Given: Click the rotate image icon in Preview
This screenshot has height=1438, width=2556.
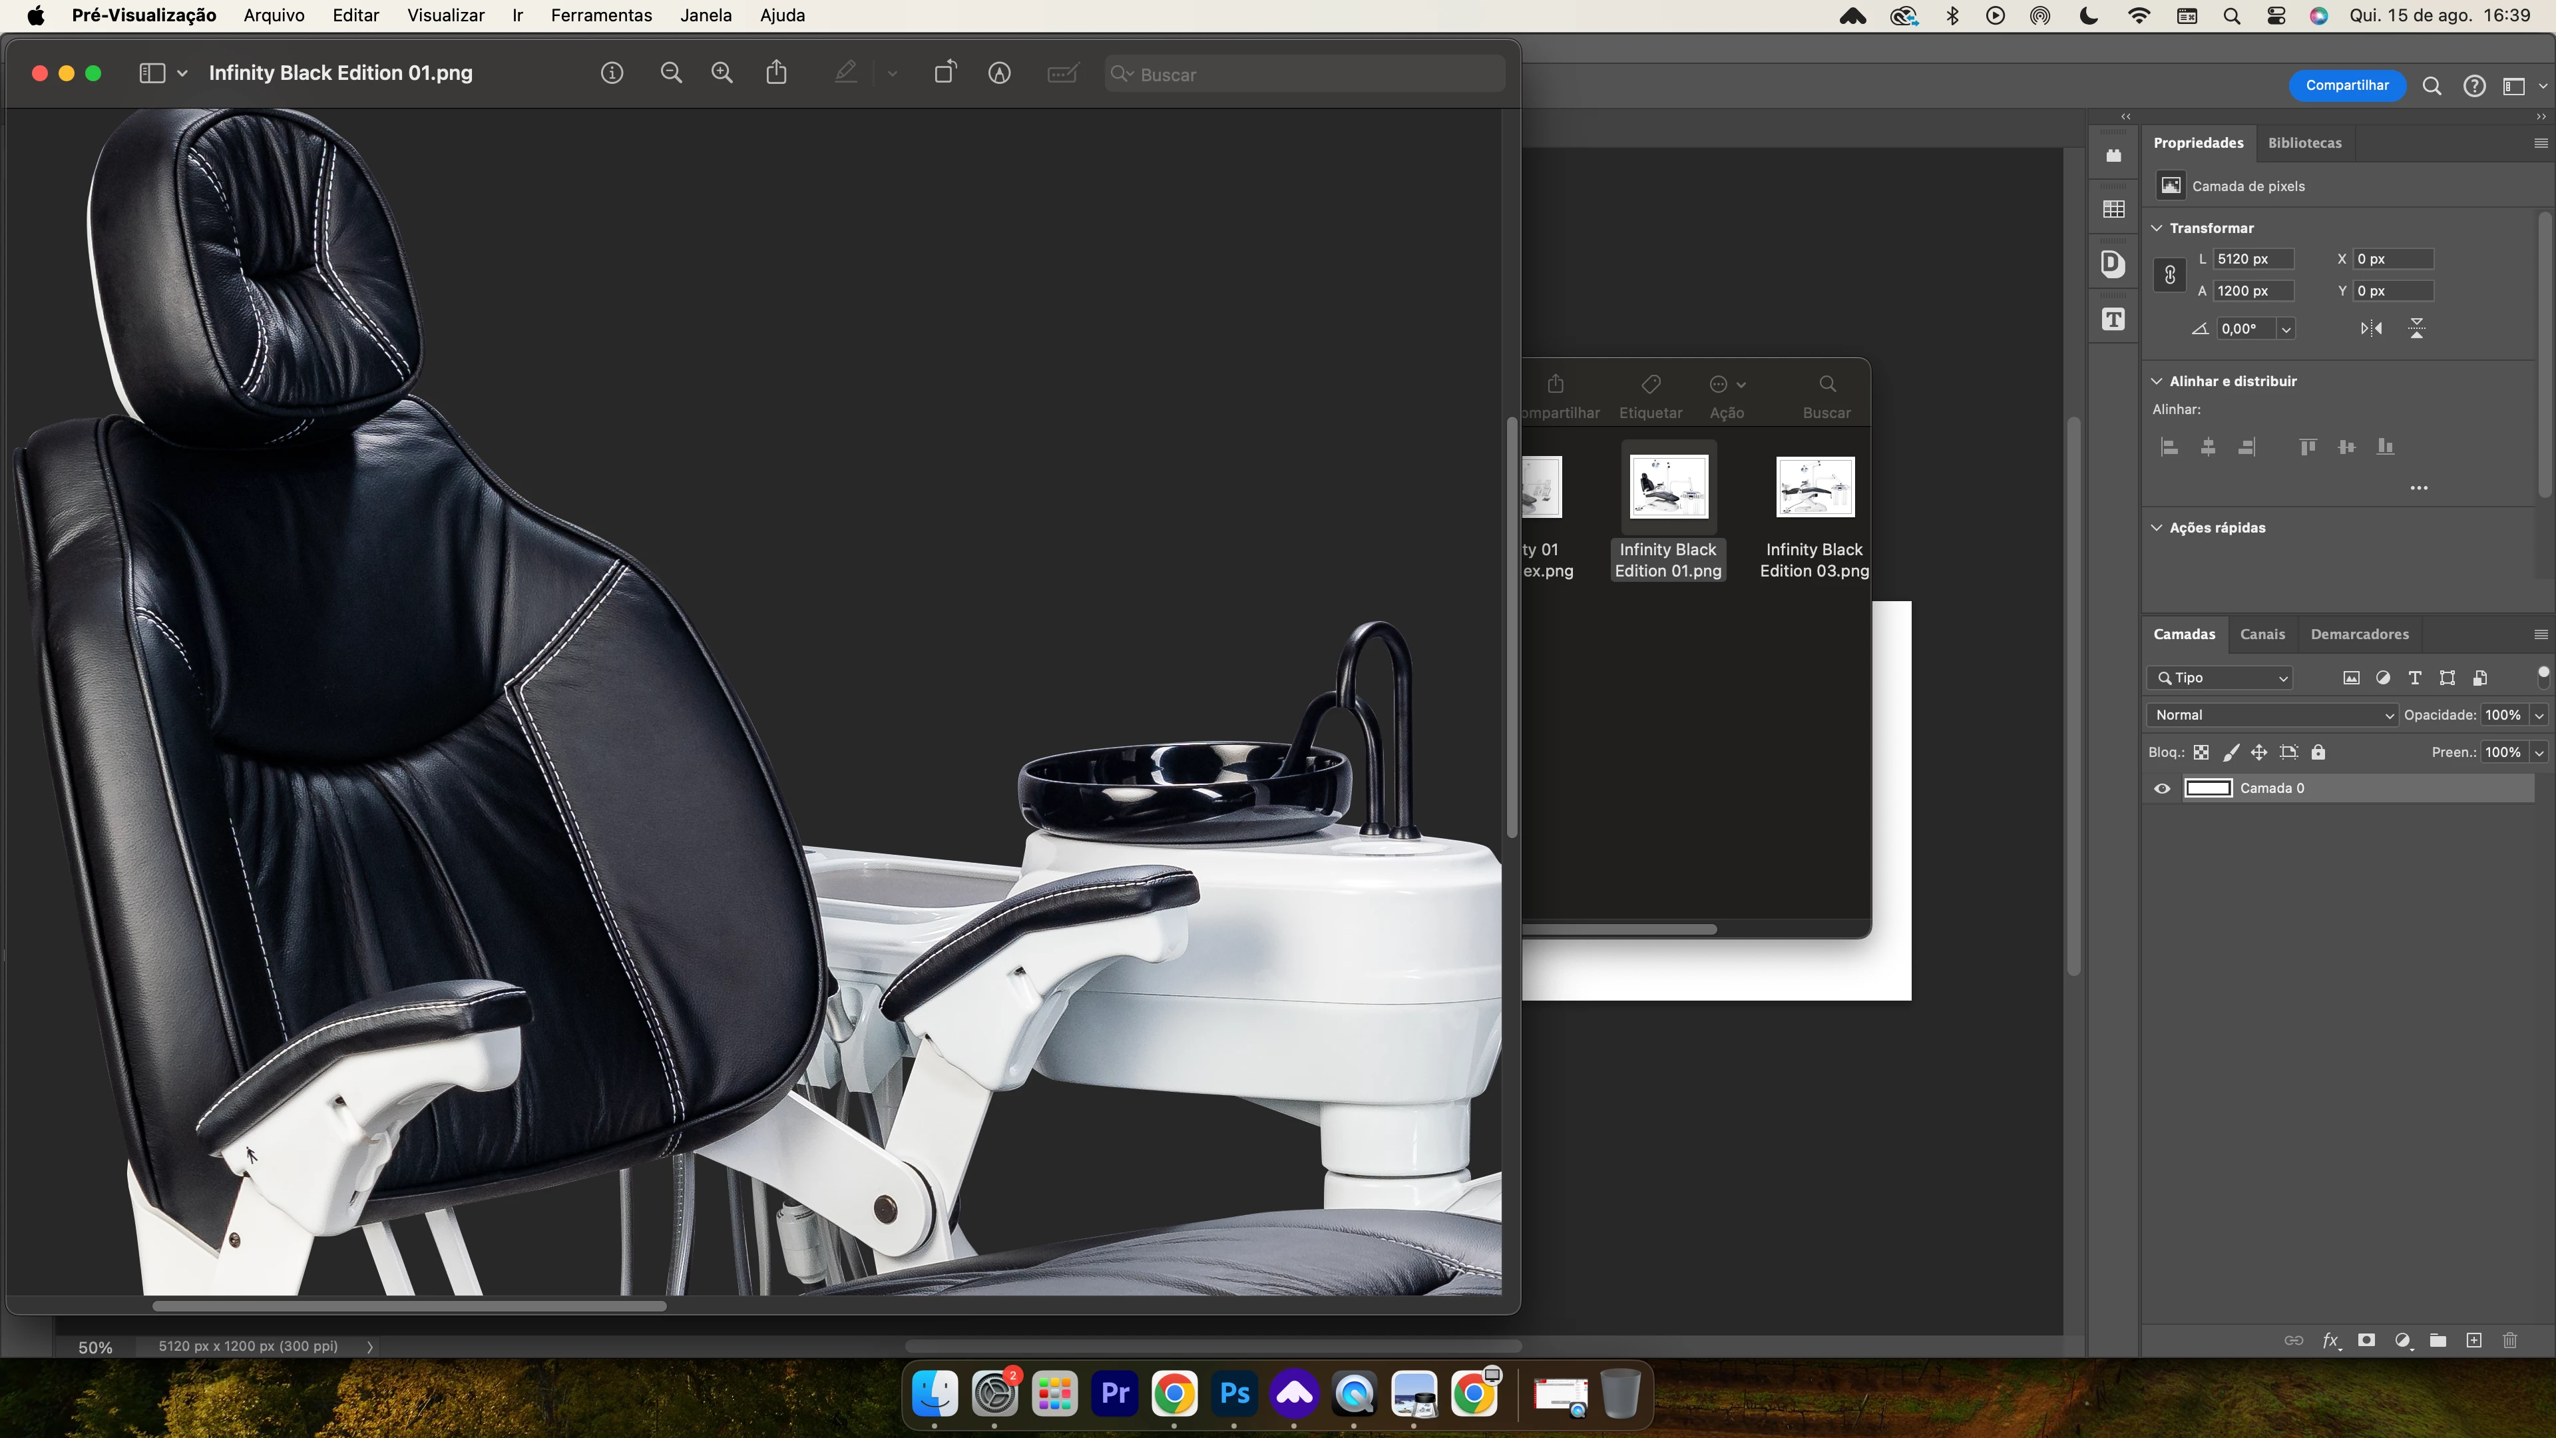Looking at the screenshot, I should pos(945,73).
